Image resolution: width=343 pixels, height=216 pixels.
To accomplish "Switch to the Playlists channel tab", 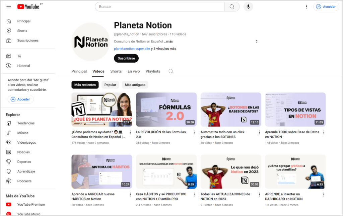I will click(x=153, y=71).
